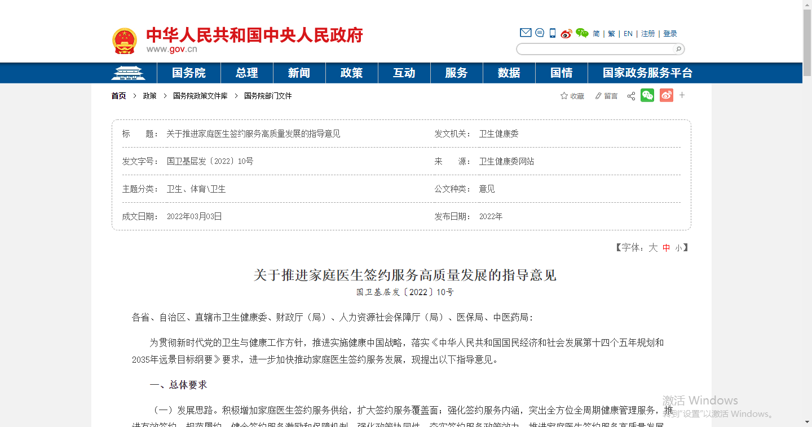Go to 国务院政策文件库 breadcrumb link
The image size is (812, 427).
200,96
